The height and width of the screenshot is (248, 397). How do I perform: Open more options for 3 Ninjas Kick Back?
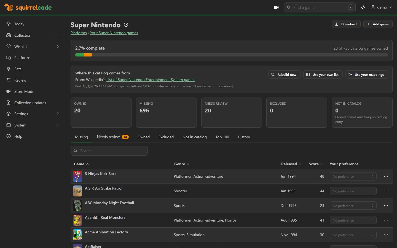click(x=386, y=176)
